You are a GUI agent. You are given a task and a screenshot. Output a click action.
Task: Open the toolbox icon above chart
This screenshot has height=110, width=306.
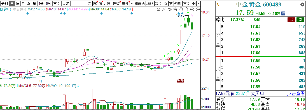point(175,9)
